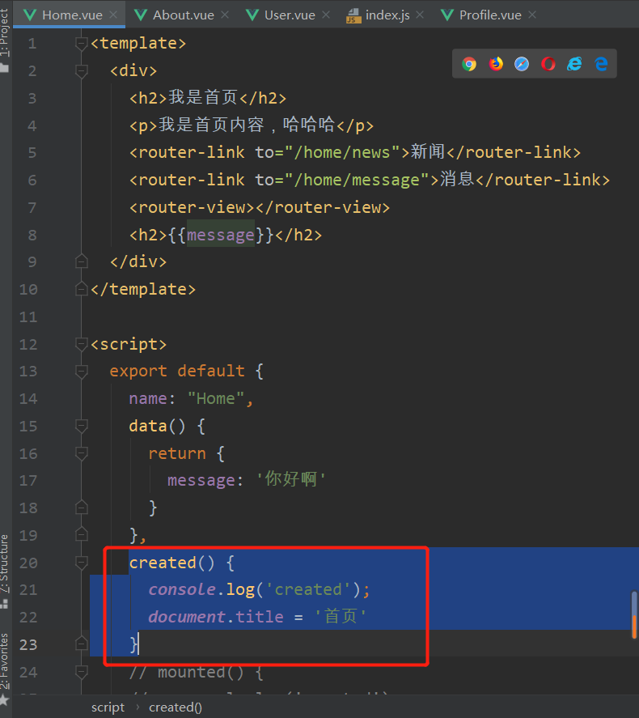Collapse fold marker at line 19 closing brace
This screenshot has height=718, width=639.
pos(82,534)
